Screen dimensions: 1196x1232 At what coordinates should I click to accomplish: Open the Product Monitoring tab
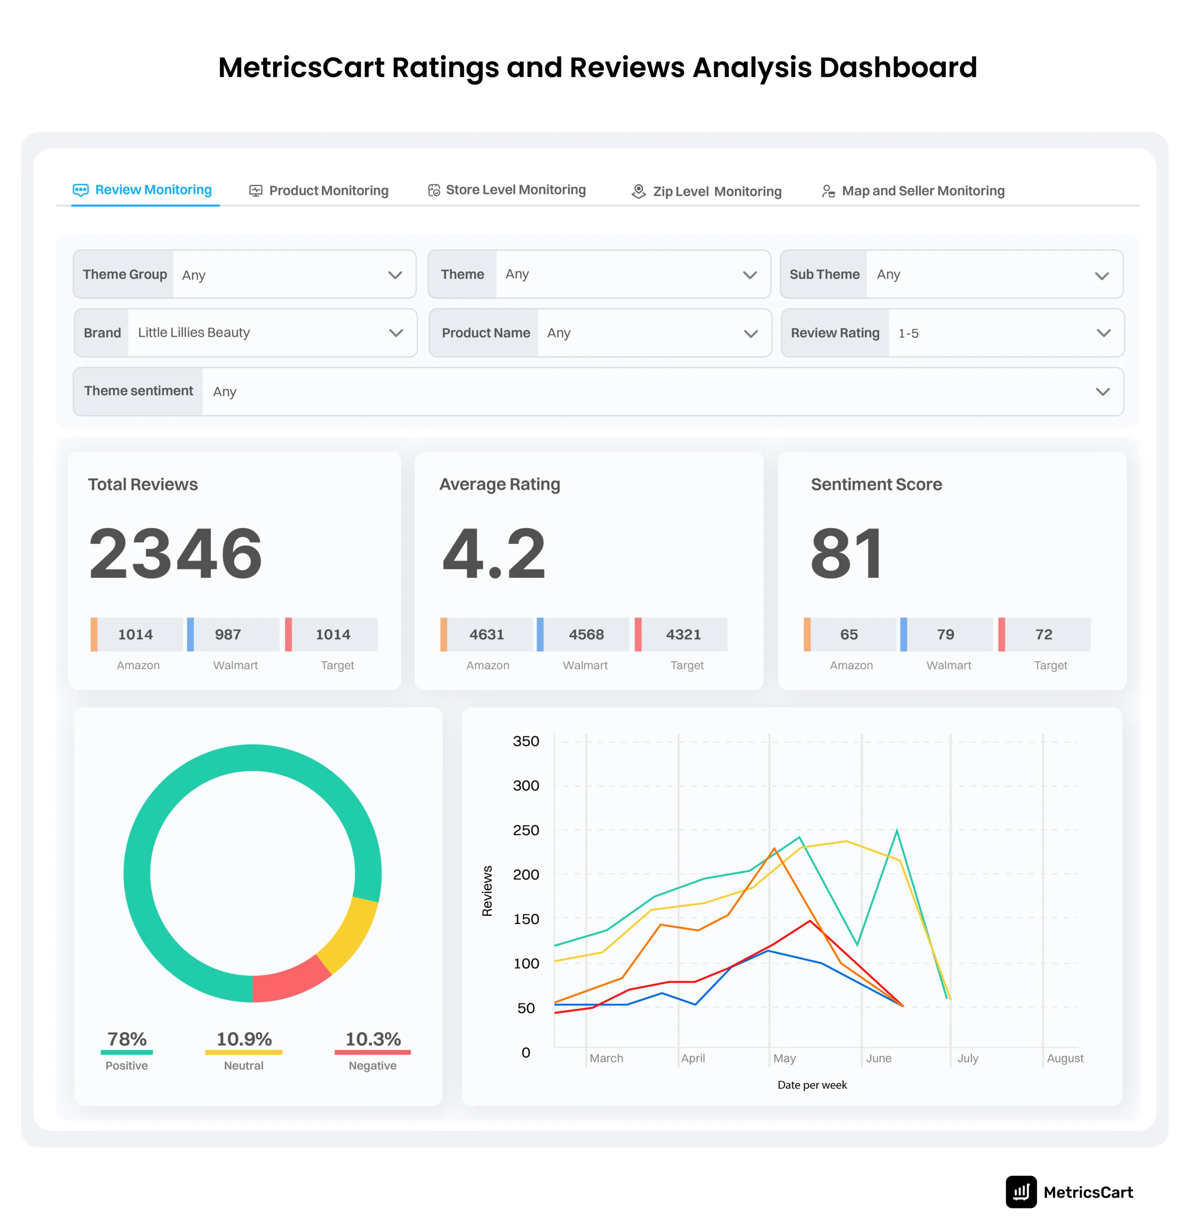point(319,191)
